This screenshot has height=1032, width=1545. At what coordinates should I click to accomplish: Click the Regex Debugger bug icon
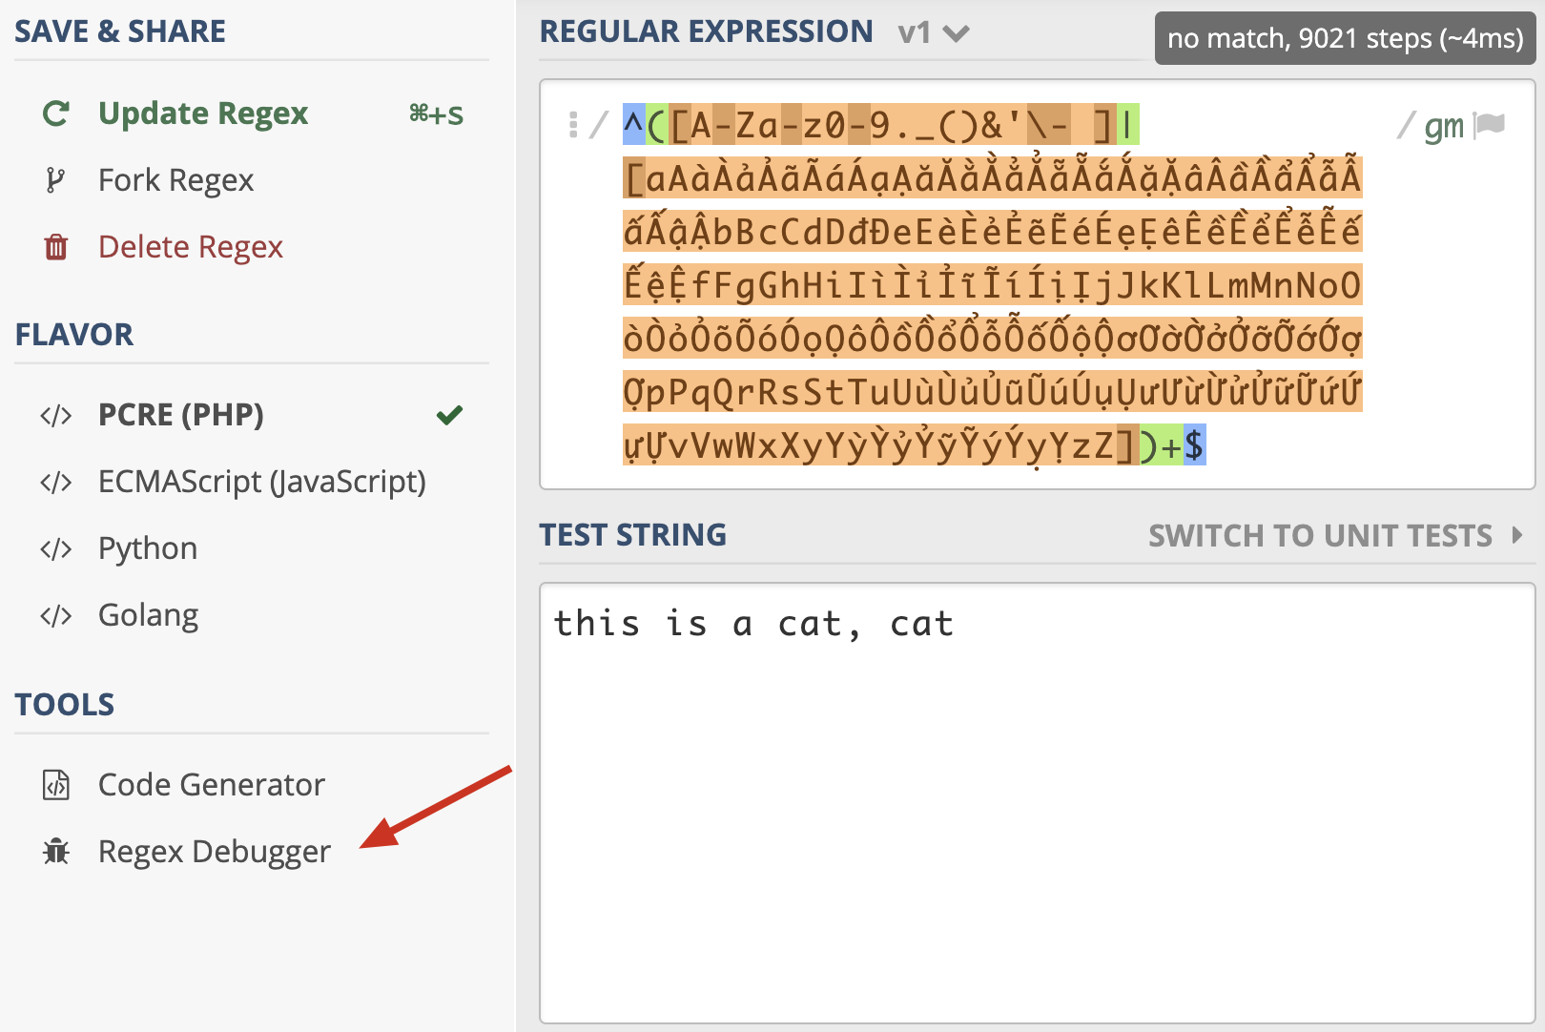click(x=56, y=851)
